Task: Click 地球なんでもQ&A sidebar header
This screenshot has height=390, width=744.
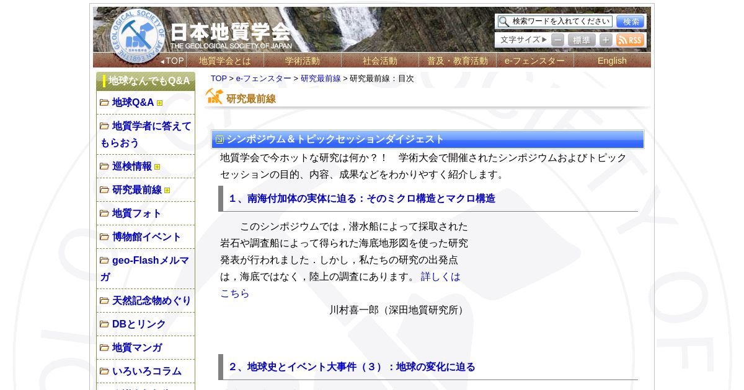Action: (146, 81)
